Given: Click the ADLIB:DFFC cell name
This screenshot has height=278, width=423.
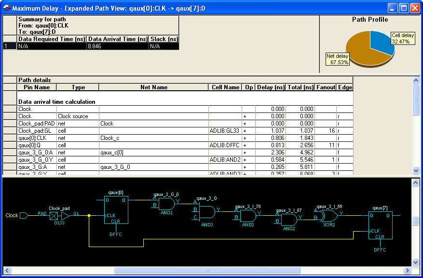Looking at the screenshot, I should (225, 145).
